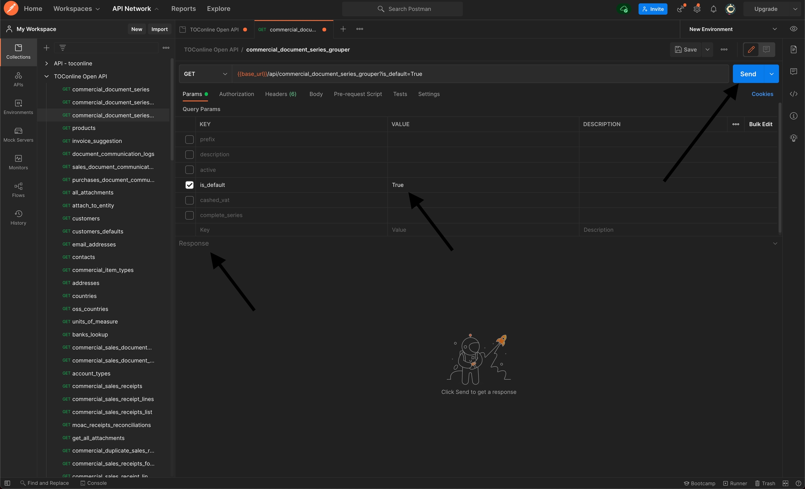
Task: Open the GET method dropdown
Action: [x=205, y=74]
